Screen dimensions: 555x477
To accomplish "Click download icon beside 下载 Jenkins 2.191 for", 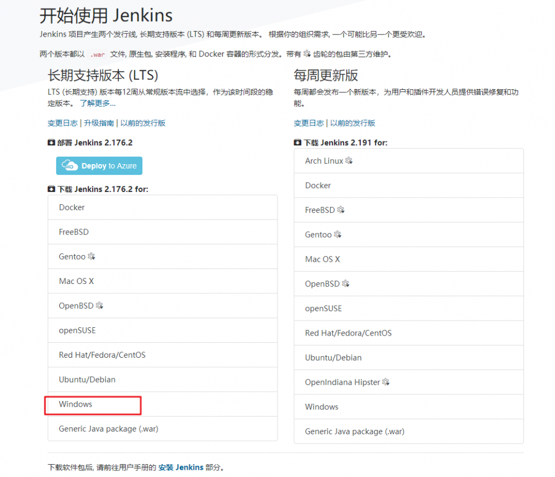I will [297, 143].
